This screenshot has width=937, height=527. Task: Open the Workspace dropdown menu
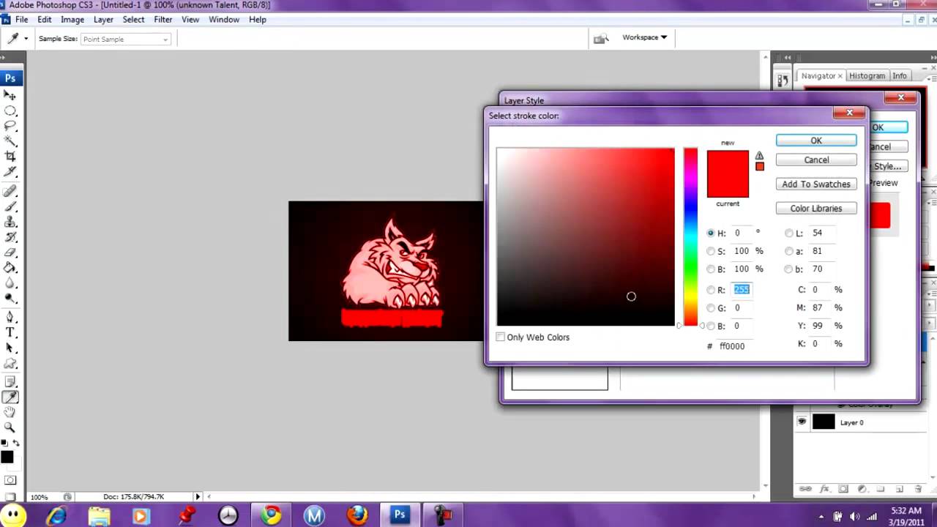click(x=644, y=37)
